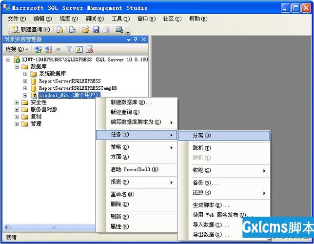Open a file with the folder toolbar icon
The width and height of the screenshot is (314, 244).
pos(86,30)
